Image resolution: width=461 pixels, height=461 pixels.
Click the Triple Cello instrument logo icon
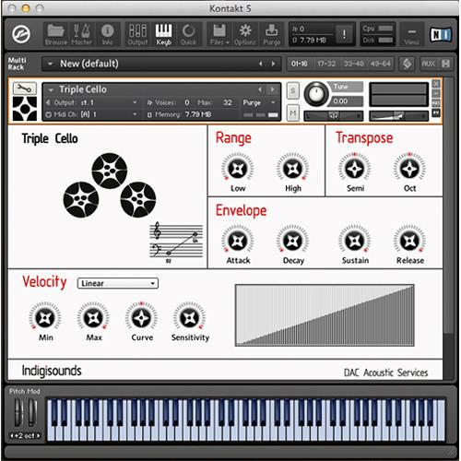coord(25,109)
